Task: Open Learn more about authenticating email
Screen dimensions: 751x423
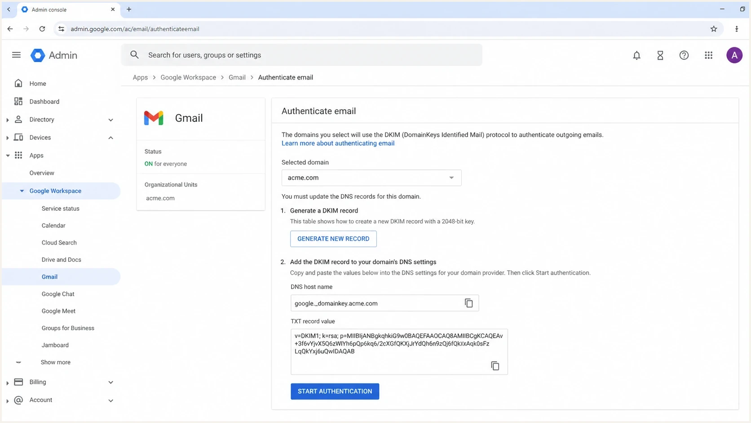Action: (x=338, y=143)
